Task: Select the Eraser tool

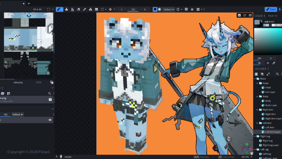Action: [79, 9]
